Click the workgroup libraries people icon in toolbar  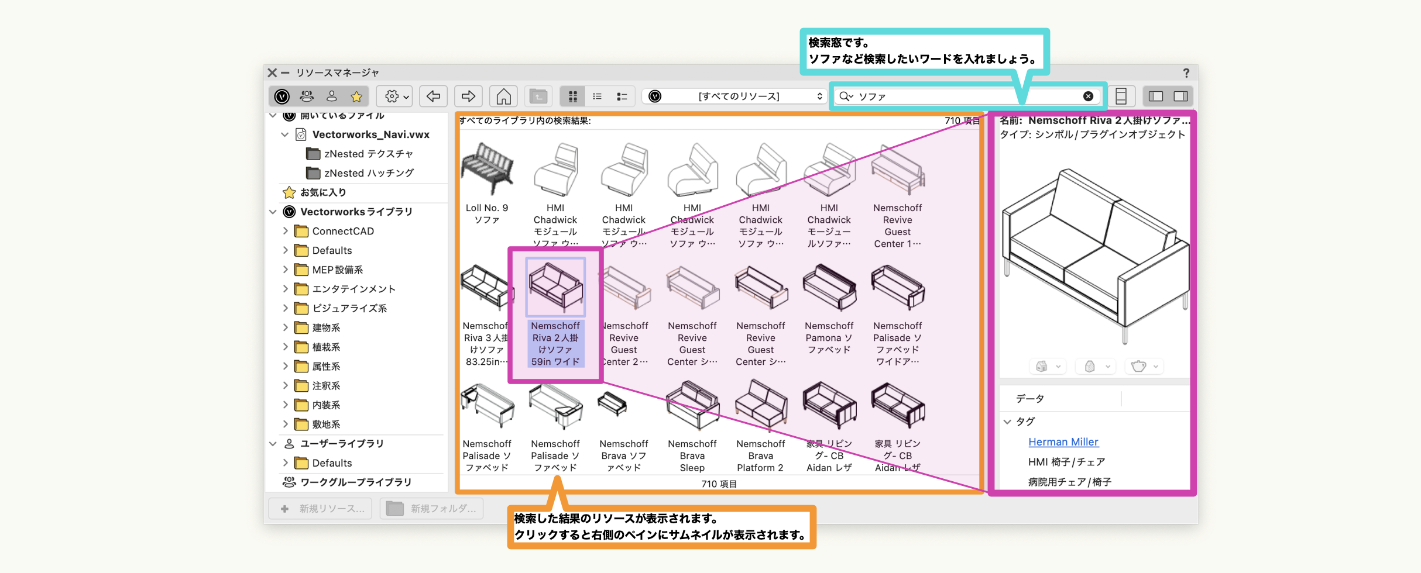tap(307, 96)
